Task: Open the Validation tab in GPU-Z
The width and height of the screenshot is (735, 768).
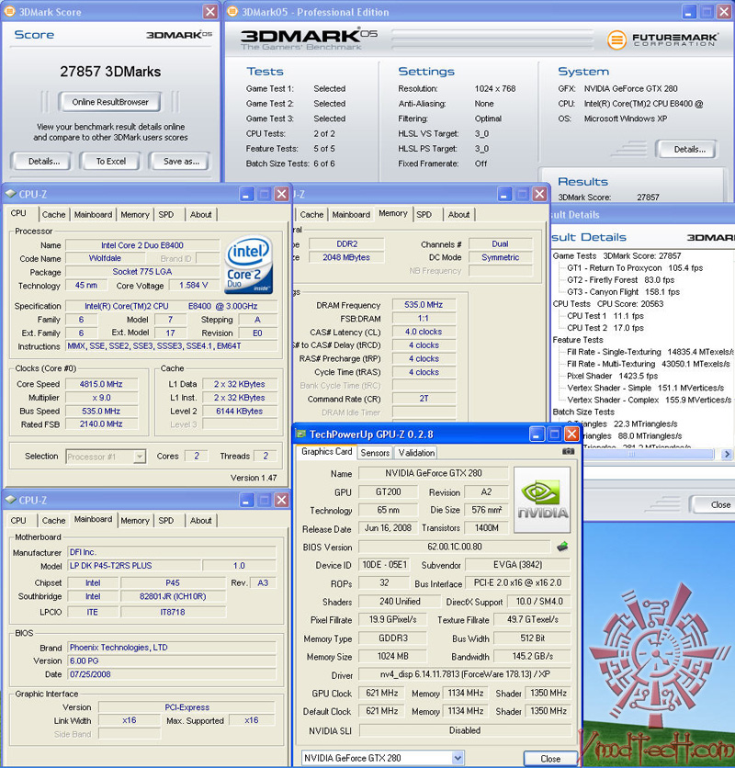Action: [x=416, y=453]
